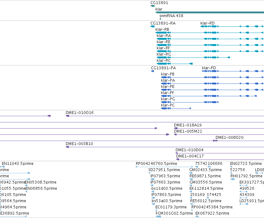Select transcript CG13891-RA

[163, 23]
